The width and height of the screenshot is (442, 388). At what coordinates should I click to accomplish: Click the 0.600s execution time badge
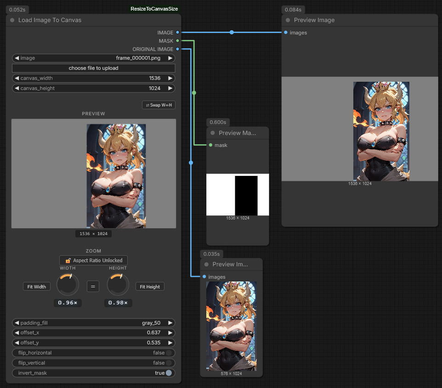218,122
